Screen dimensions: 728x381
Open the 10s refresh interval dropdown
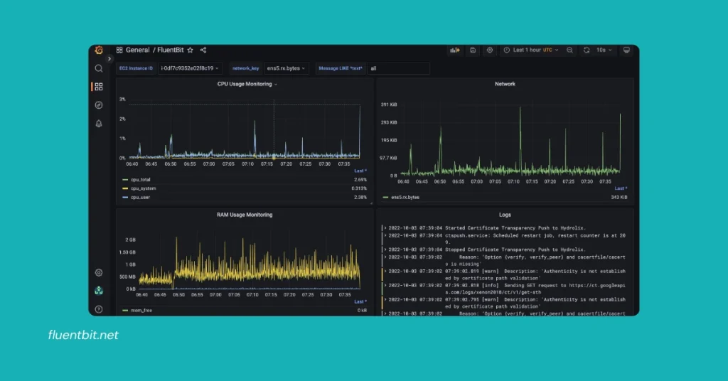point(604,50)
